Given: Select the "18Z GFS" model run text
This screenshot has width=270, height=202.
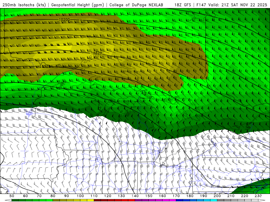Looking at the screenshot, I should (183, 5).
